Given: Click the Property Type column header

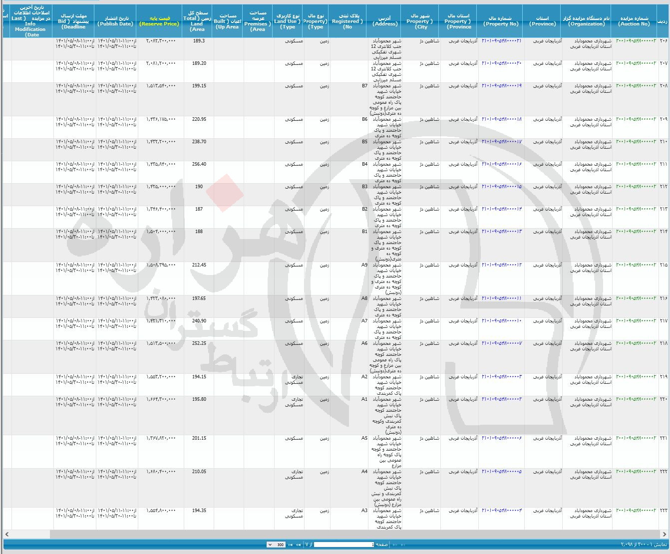Looking at the screenshot, I should 316,21.
